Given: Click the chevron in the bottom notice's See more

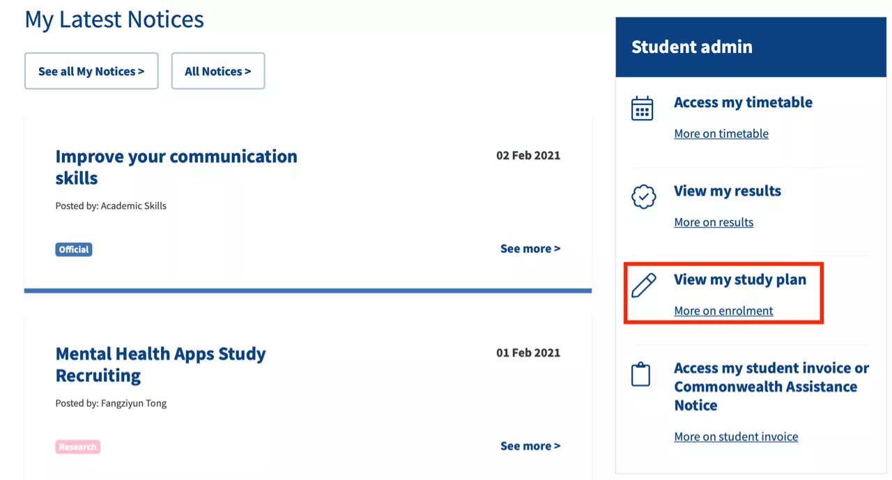Looking at the screenshot, I should pos(557,446).
